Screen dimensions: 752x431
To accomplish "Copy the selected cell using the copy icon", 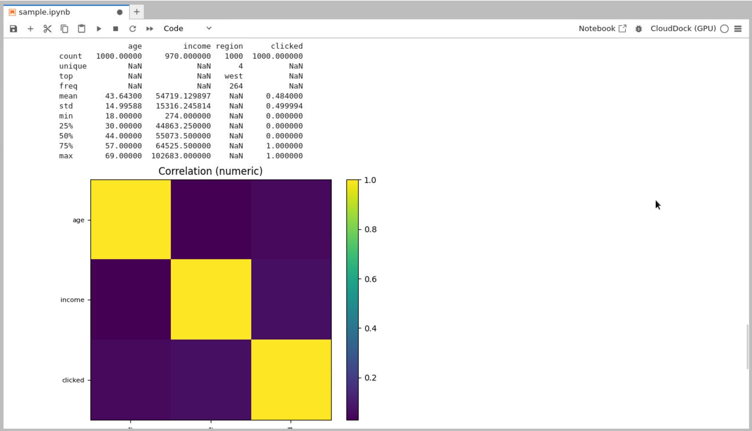I will coord(64,28).
